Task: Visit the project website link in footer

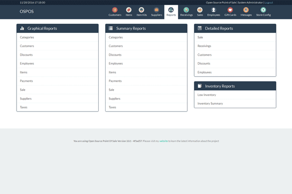Action: point(164,141)
